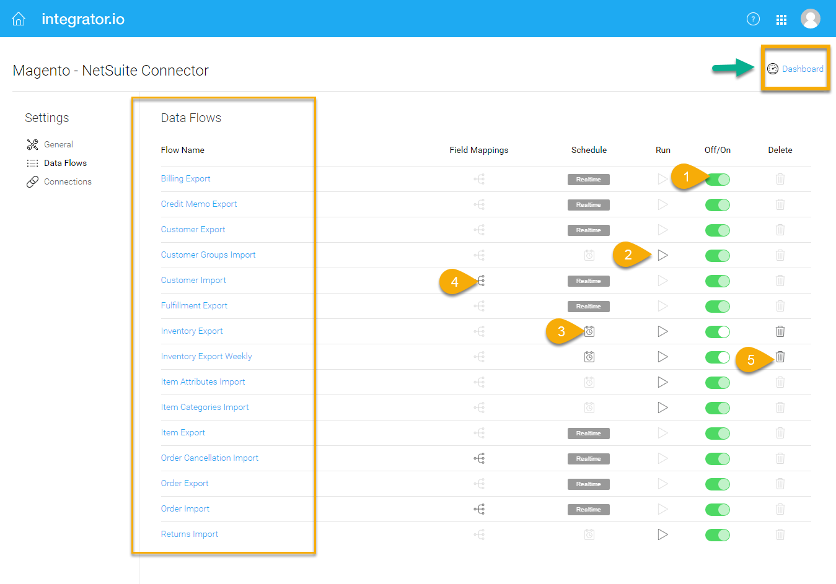Click the Realtime badge for Customer Export
The width and height of the screenshot is (836, 584).
click(x=589, y=230)
